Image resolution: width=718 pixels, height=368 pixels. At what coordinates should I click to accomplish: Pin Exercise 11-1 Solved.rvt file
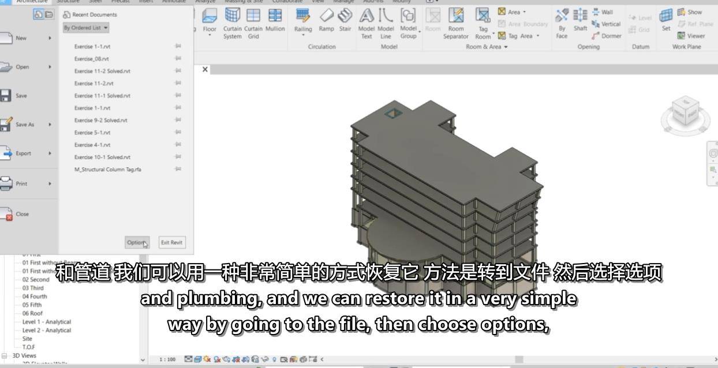[x=178, y=96]
